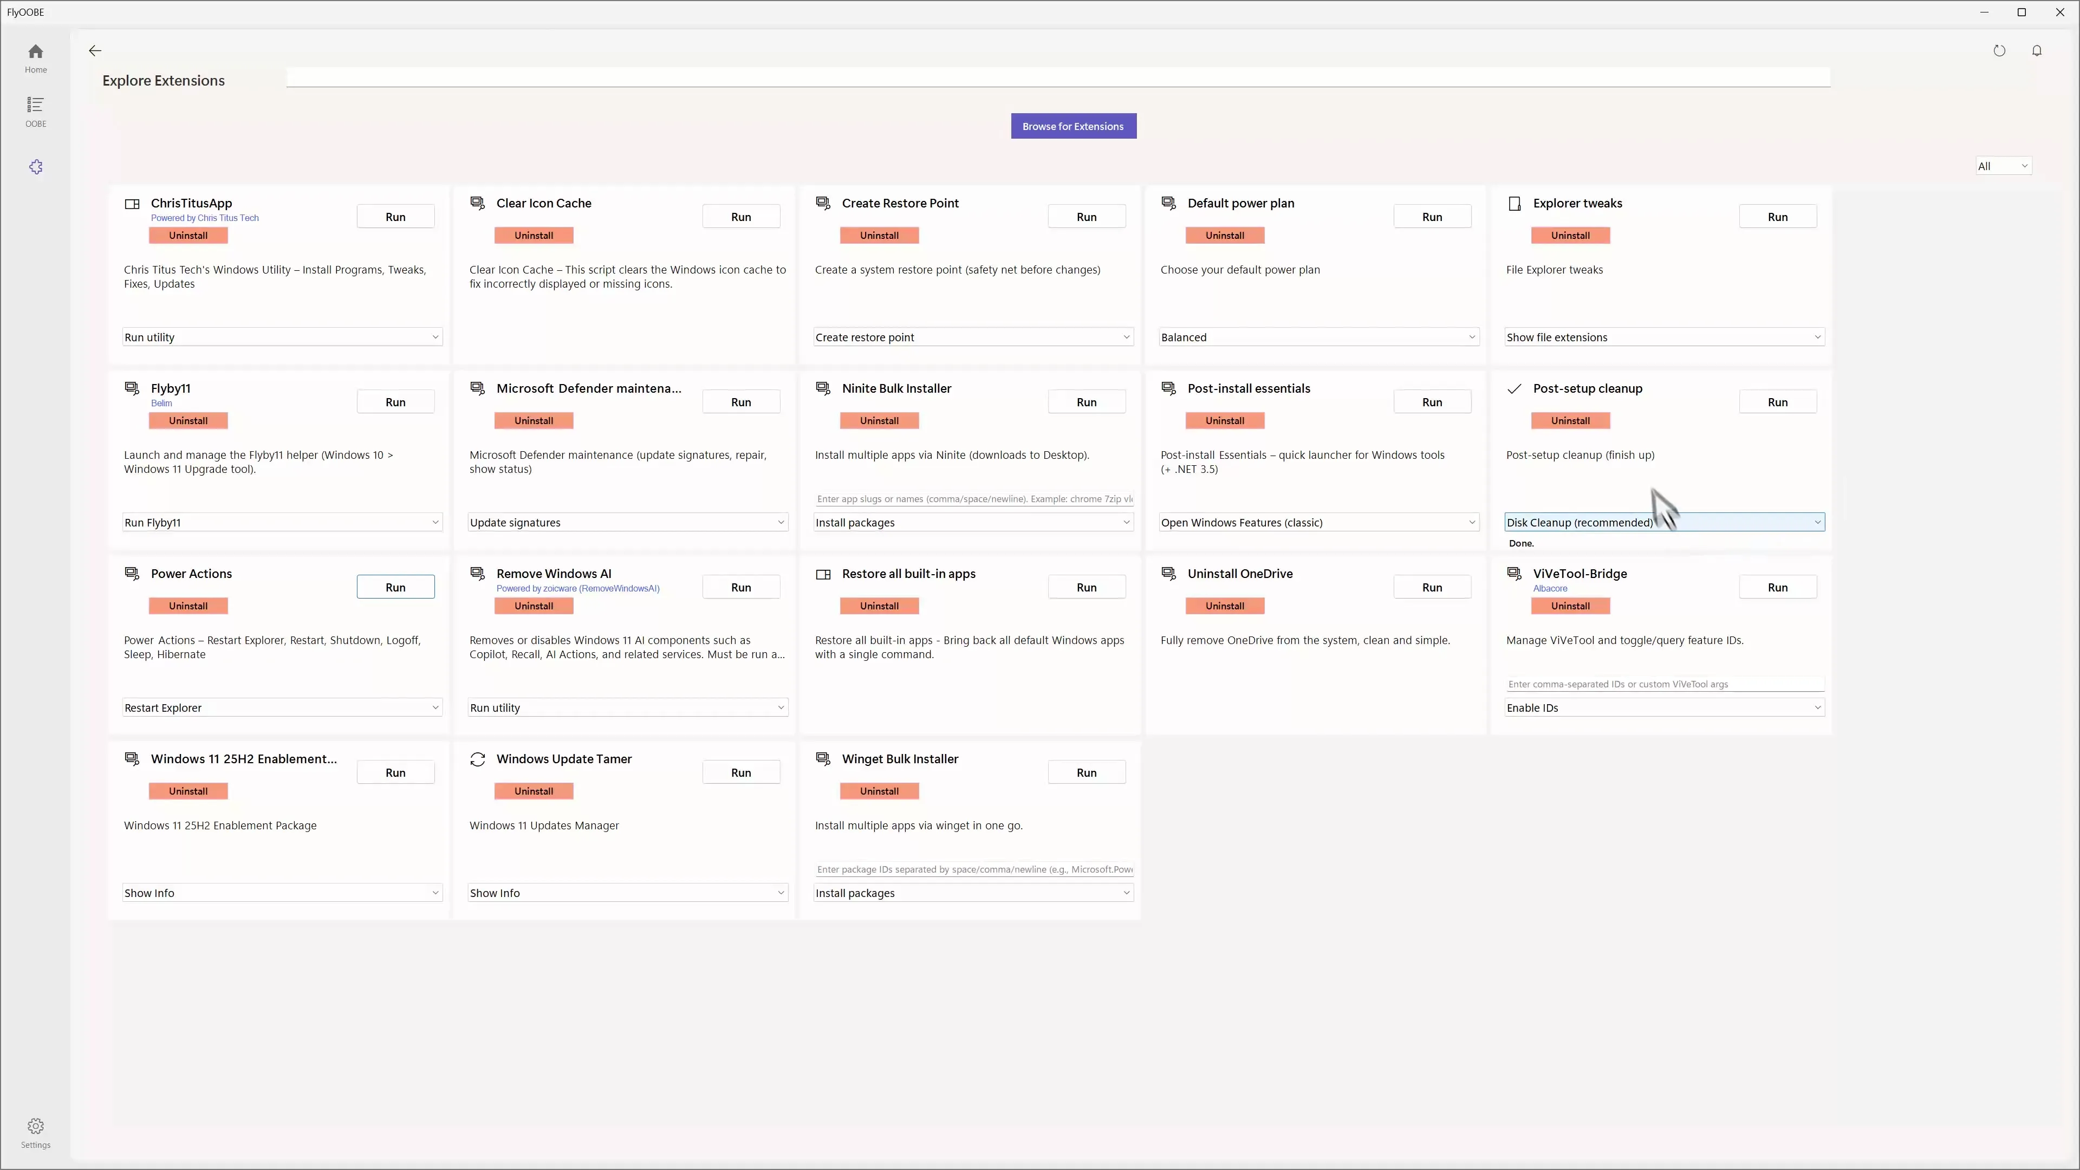Click the Post-setup cleanup checkmark icon
Viewport: 2080px width, 1170px height.
[x=1515, y=388]
